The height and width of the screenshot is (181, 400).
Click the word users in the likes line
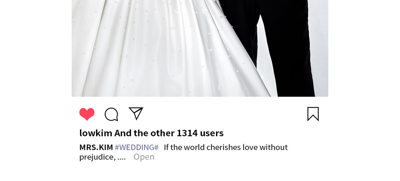212,133
